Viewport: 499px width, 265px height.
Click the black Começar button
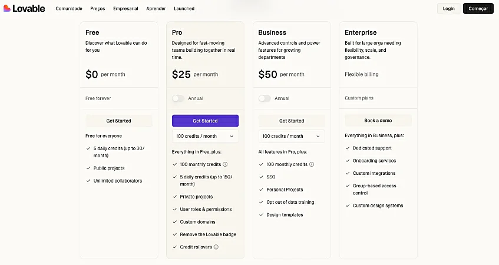[478, 9]
